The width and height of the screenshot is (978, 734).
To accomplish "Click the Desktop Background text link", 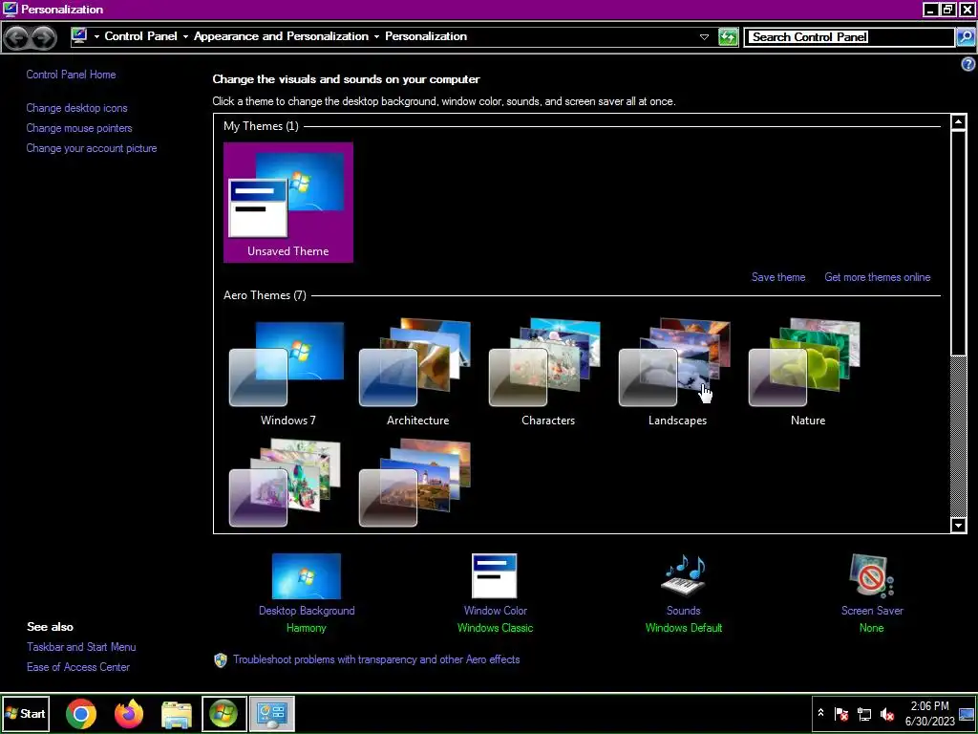I will pyautogui.click(x=307, y=611).
